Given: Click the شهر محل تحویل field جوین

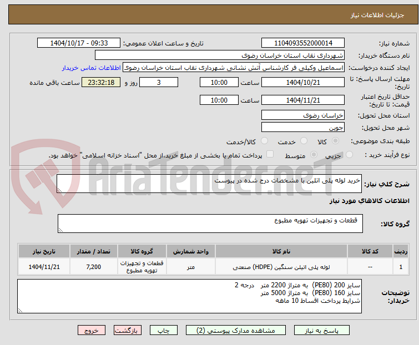Looking at the screenshot, I should click(x=303, y=128).
